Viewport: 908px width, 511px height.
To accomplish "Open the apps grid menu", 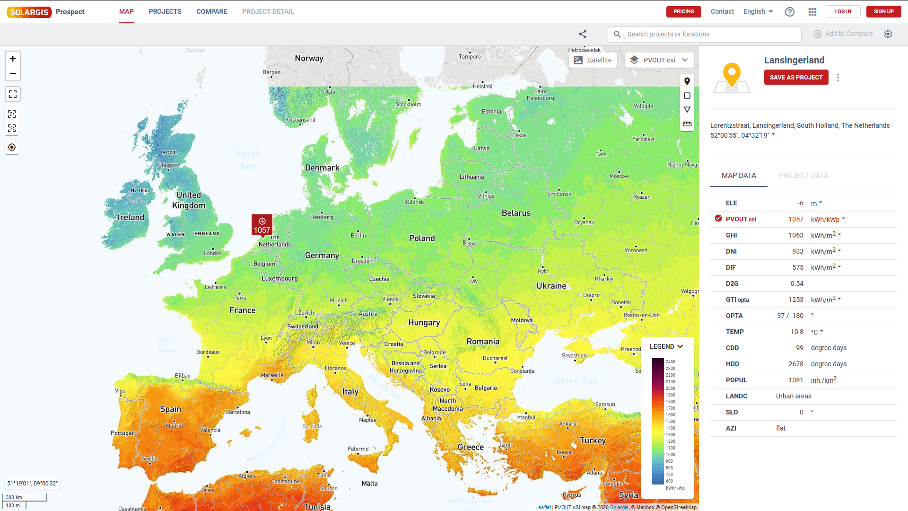I will [x=812, y=12].
